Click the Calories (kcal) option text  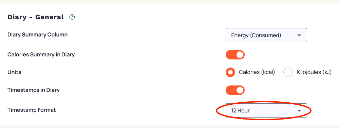point(257,72)
